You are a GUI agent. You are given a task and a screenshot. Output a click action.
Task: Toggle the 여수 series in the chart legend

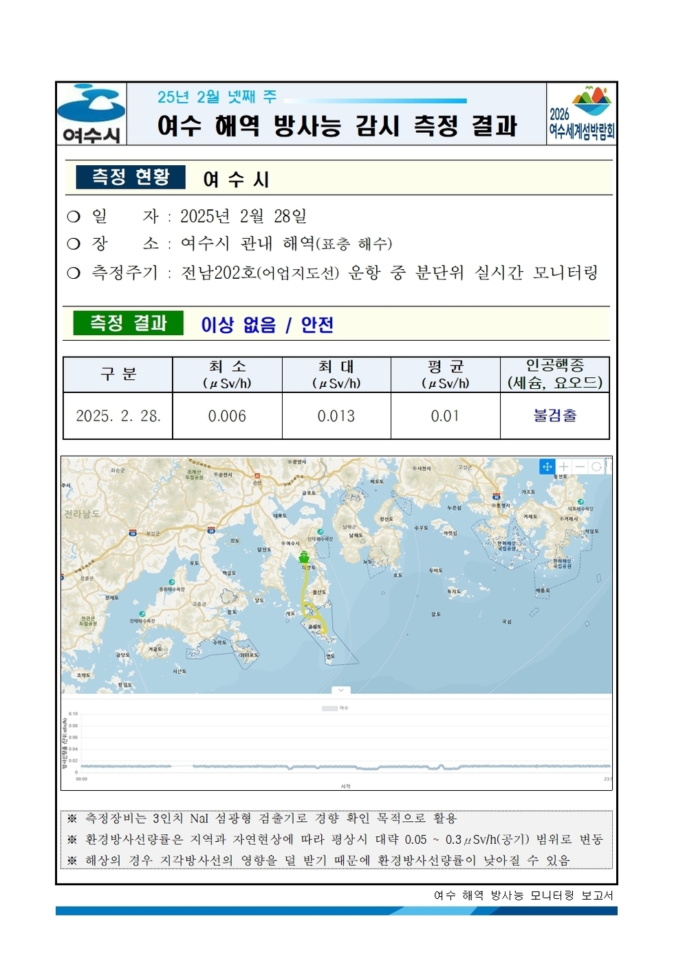[344, 708]
